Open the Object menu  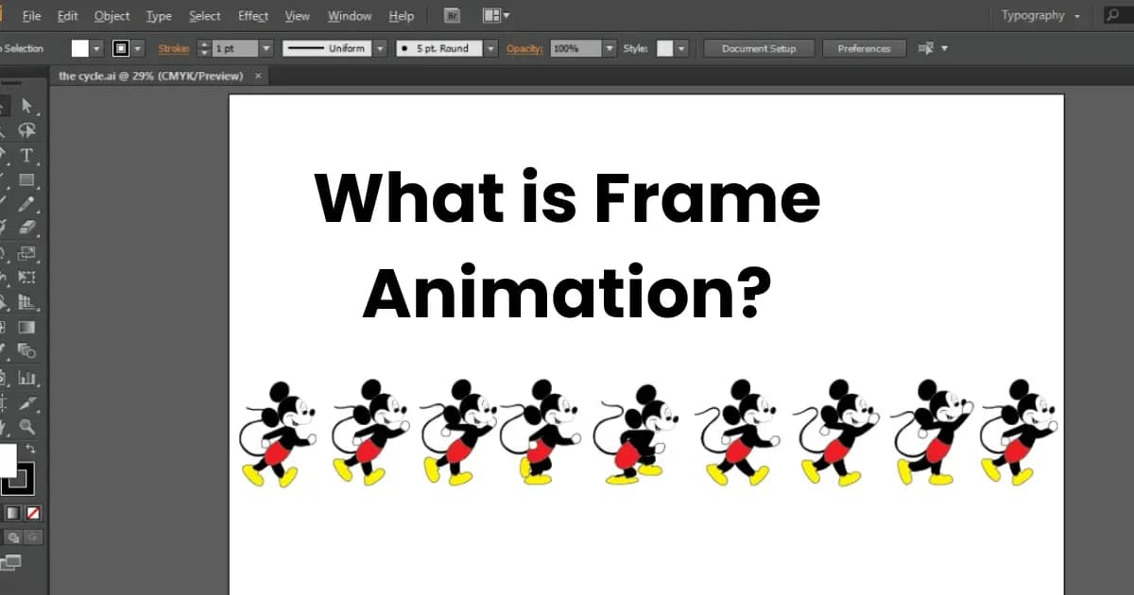coord(112,16)
